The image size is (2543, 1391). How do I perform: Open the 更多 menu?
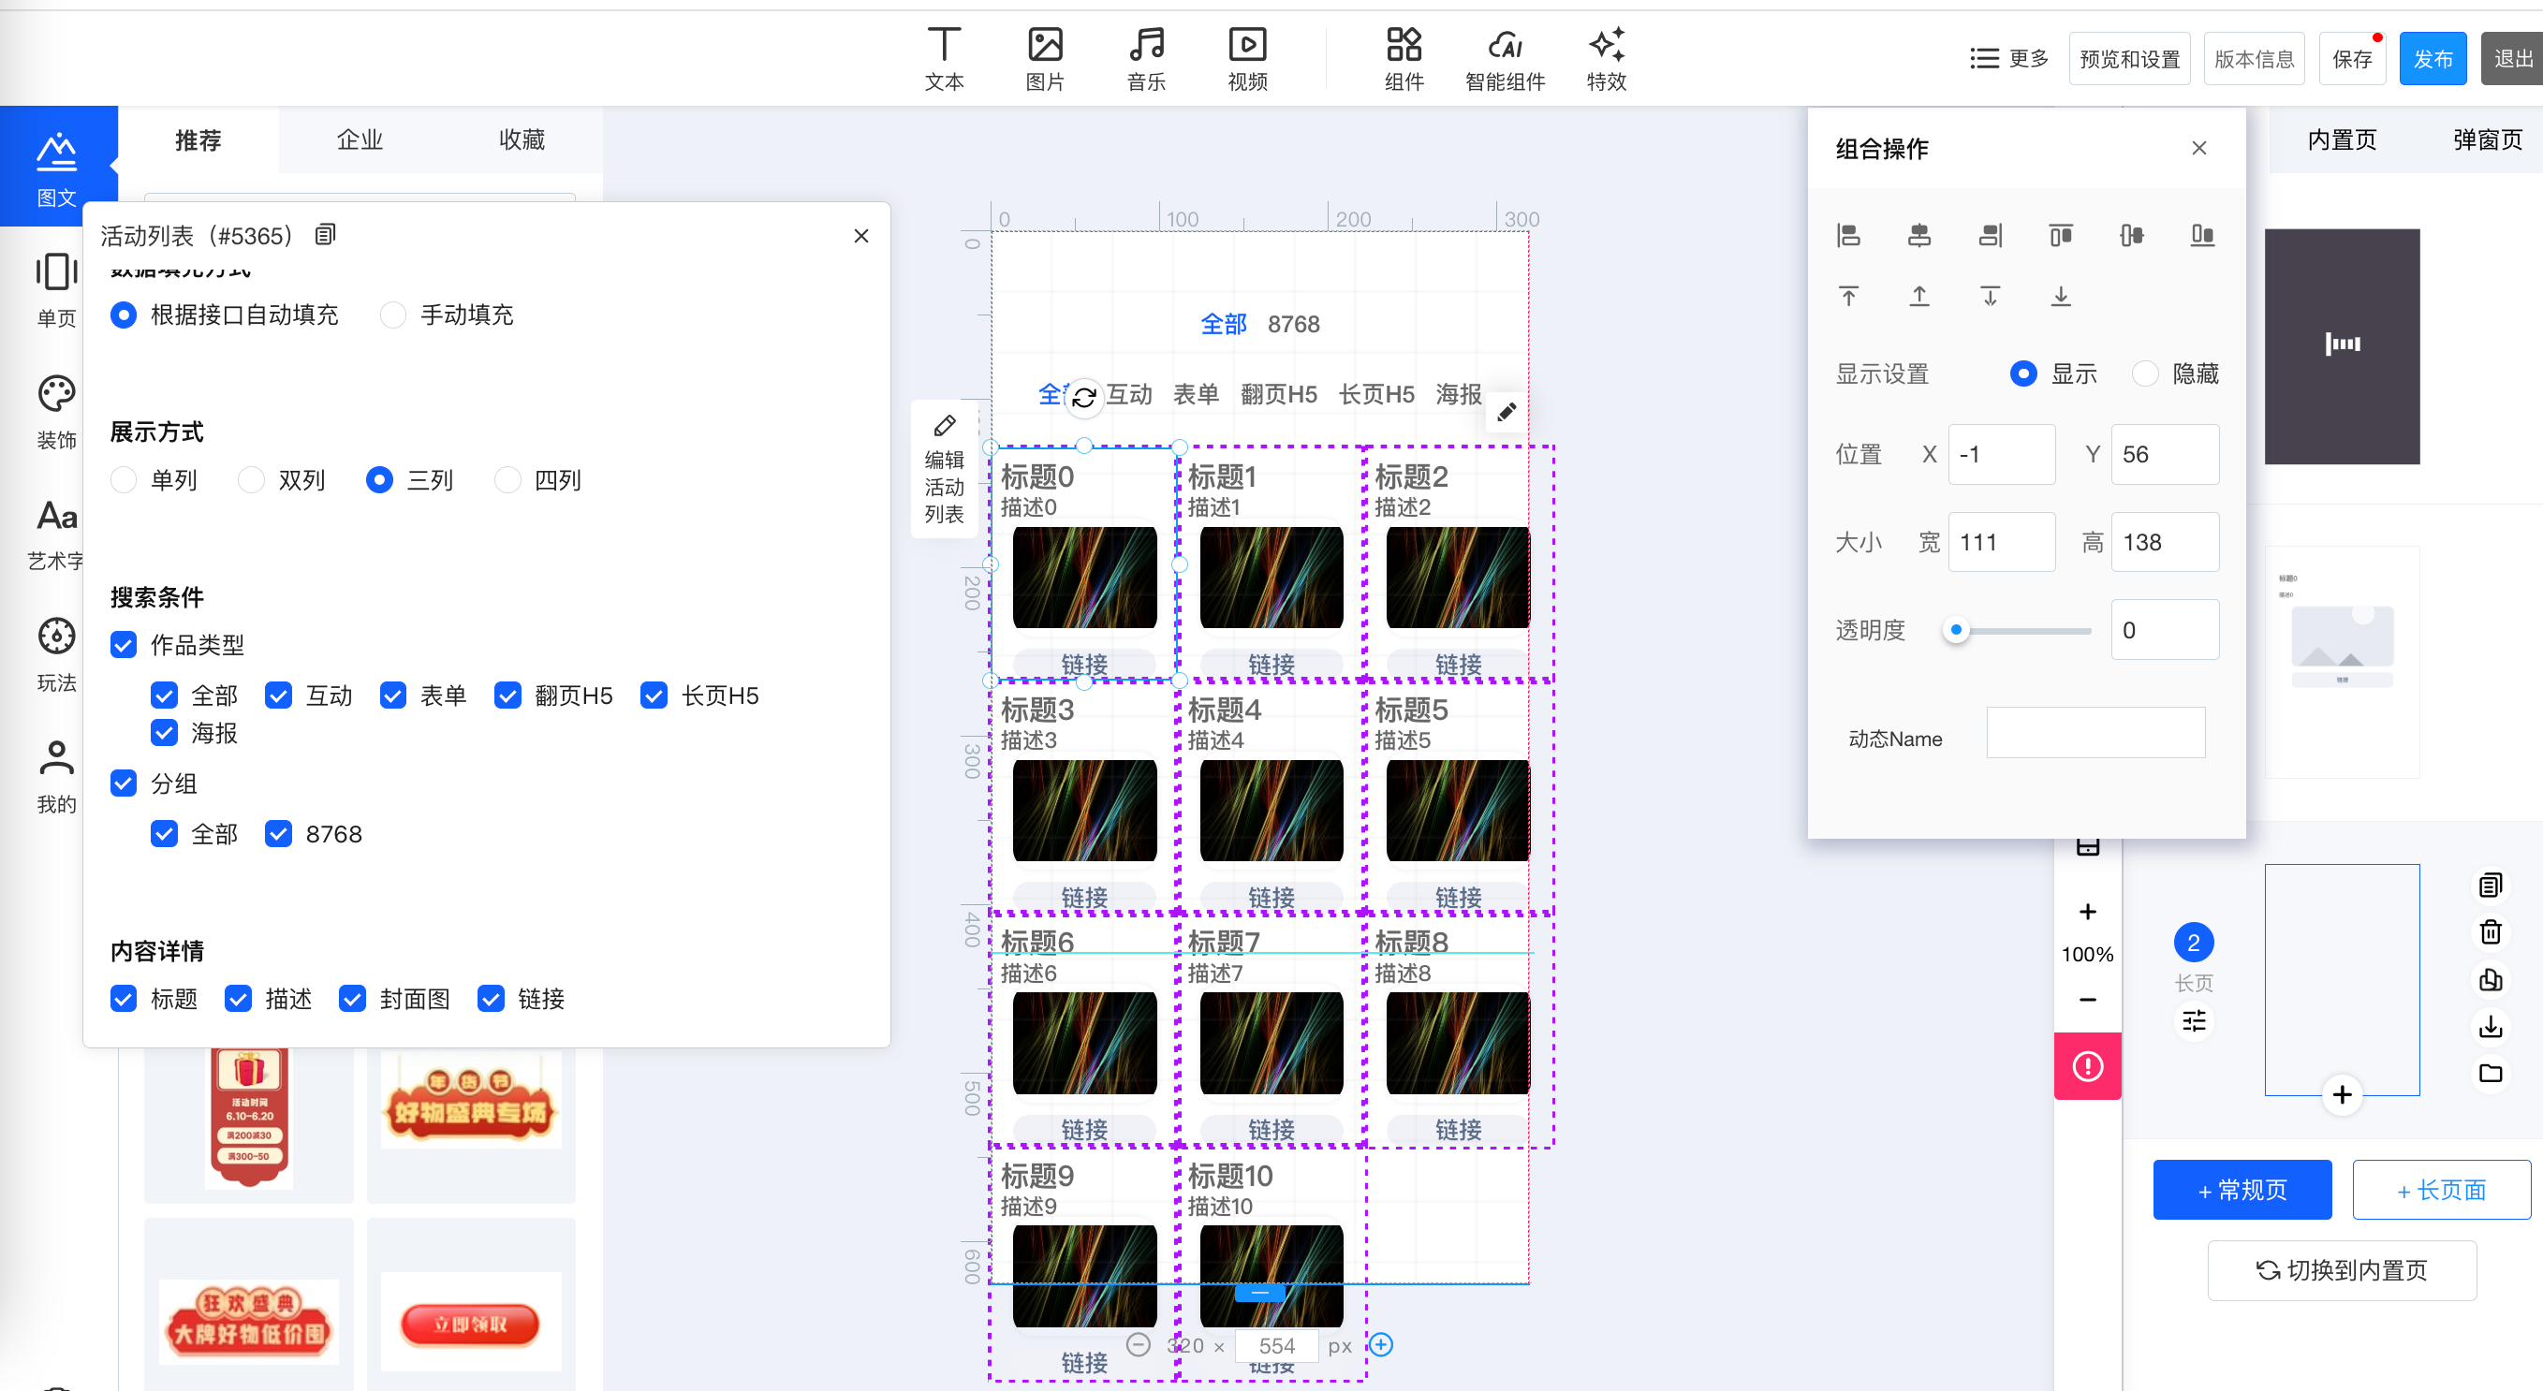(x=2008, y=59)
